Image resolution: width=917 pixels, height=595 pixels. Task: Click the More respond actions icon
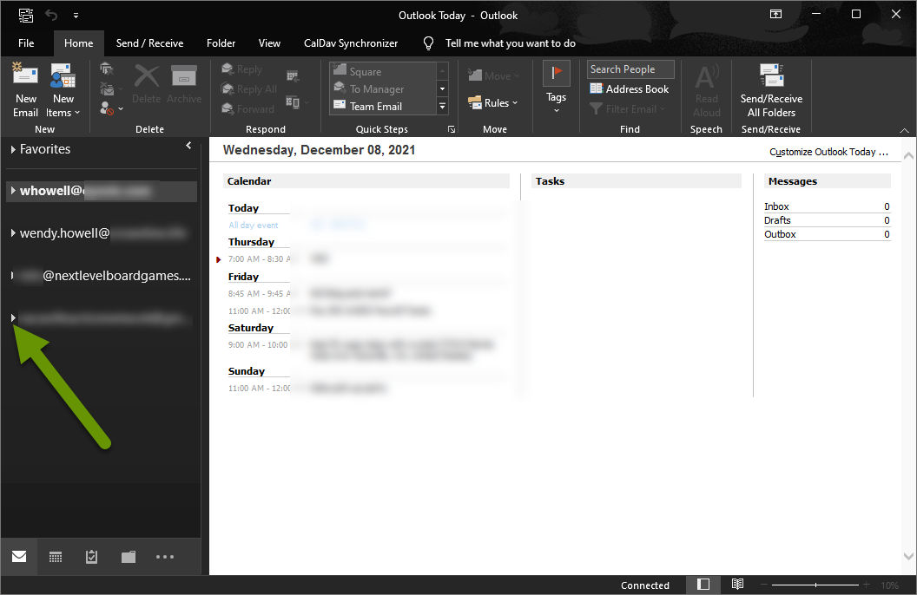click(296, 102)
